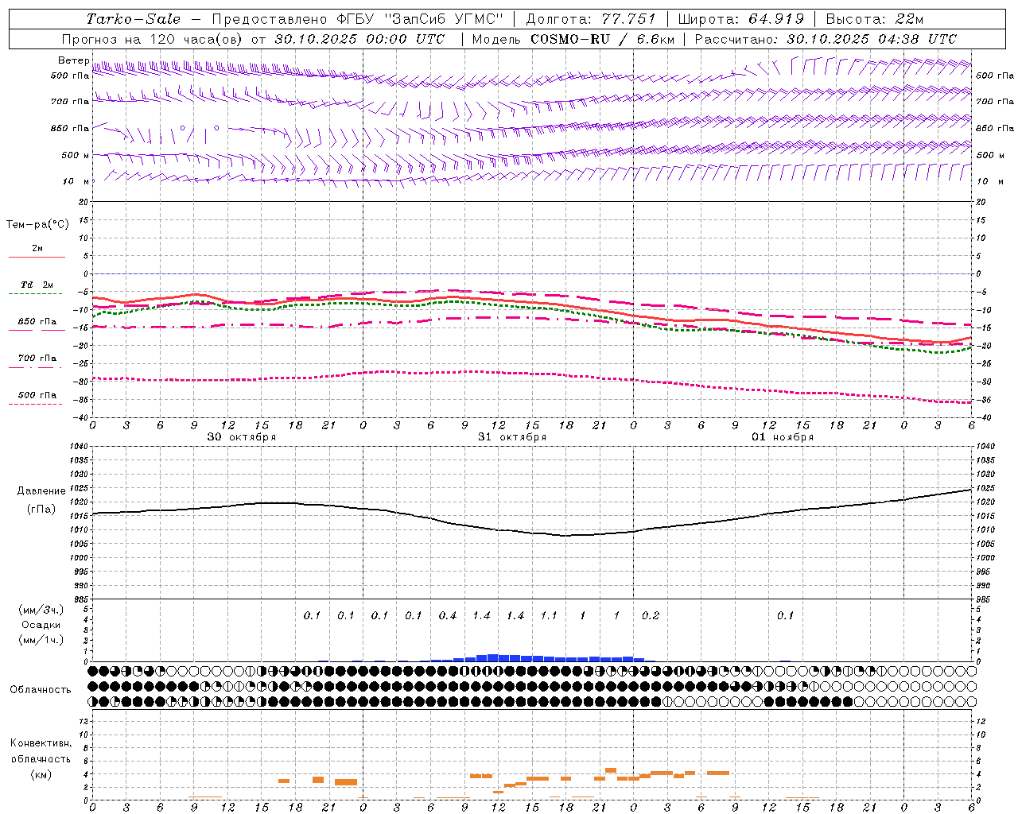
Task: Click the 31 октября date label
Action: click(x=512, y=437)
